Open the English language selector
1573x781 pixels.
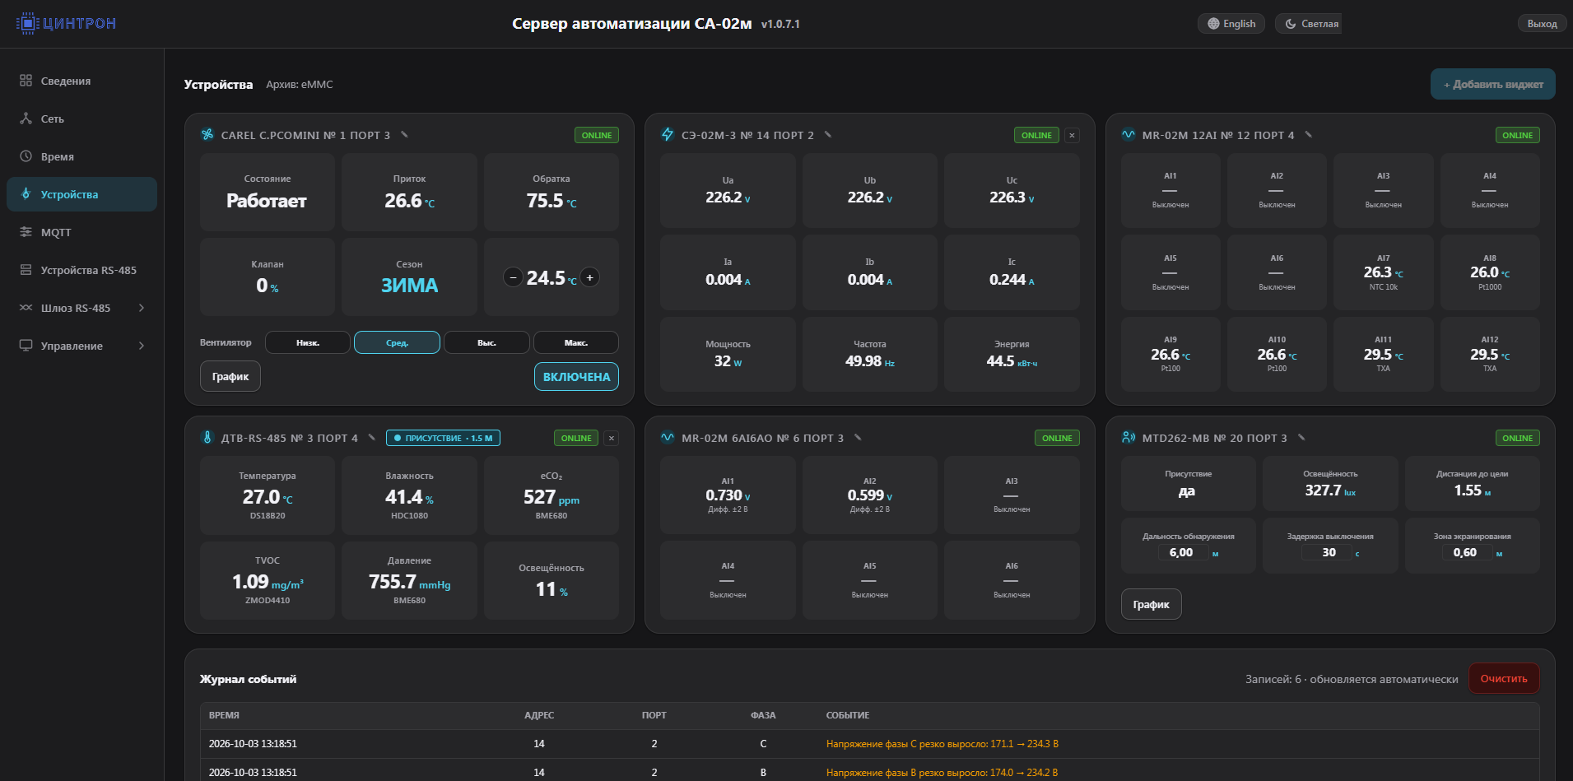pyautogui.click(x=1231, y=24)
